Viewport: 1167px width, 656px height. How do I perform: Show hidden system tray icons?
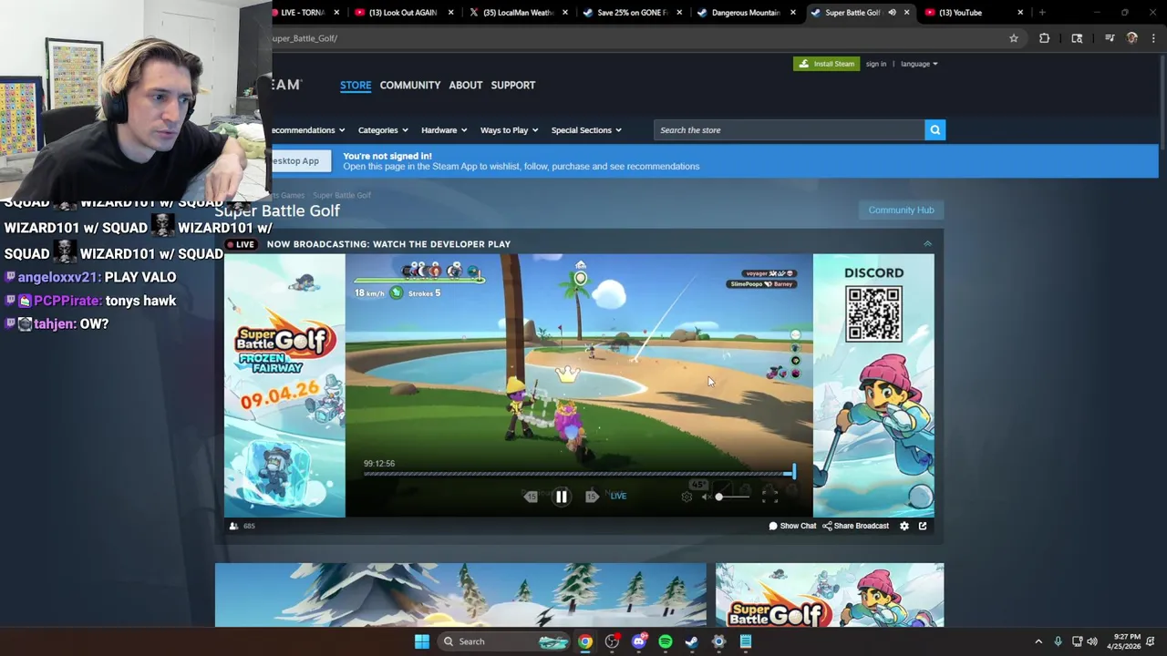1038,641
